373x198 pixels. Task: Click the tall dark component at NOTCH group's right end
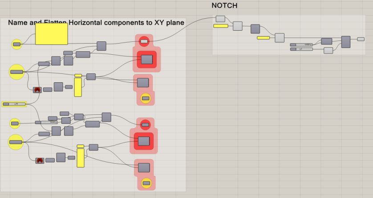(346, 42)
